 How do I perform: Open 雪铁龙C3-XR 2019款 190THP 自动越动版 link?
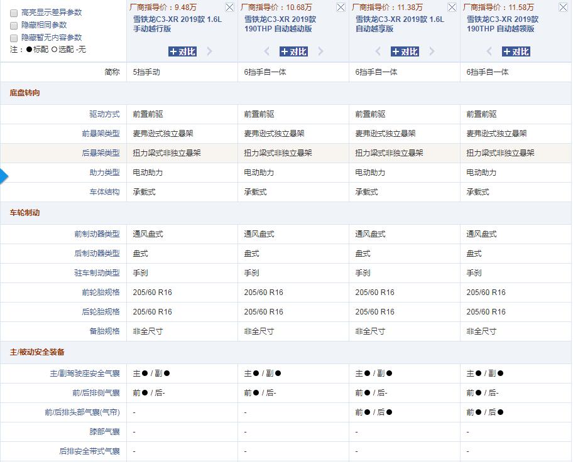coord(280,24)
